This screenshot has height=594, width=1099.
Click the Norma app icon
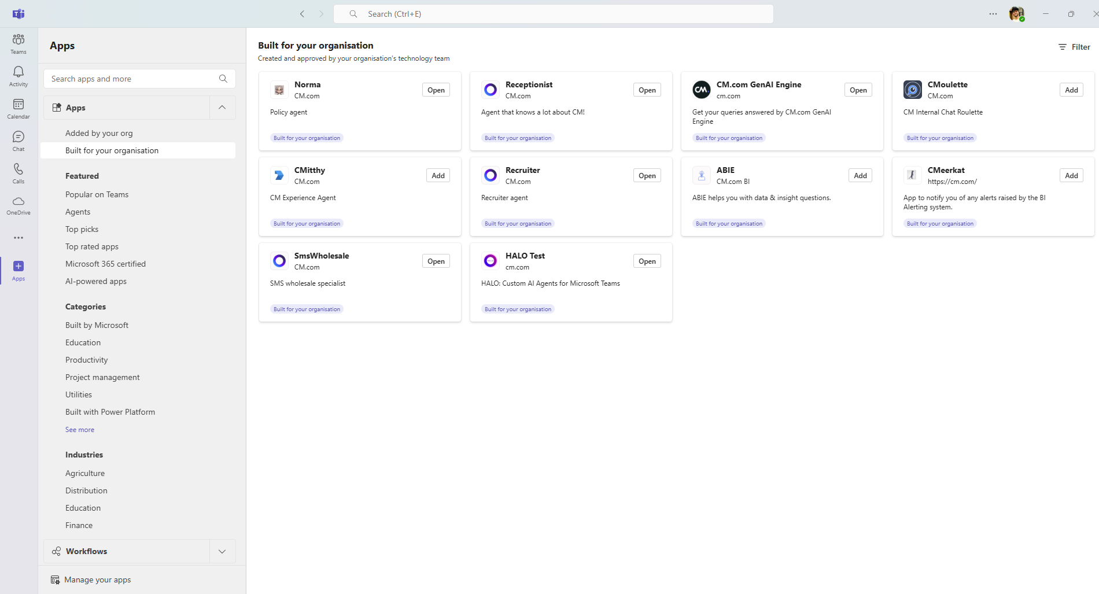pos(279,90)
